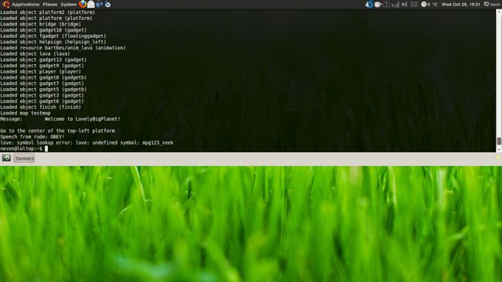Open the Applications menu

(x=25, y=5)
